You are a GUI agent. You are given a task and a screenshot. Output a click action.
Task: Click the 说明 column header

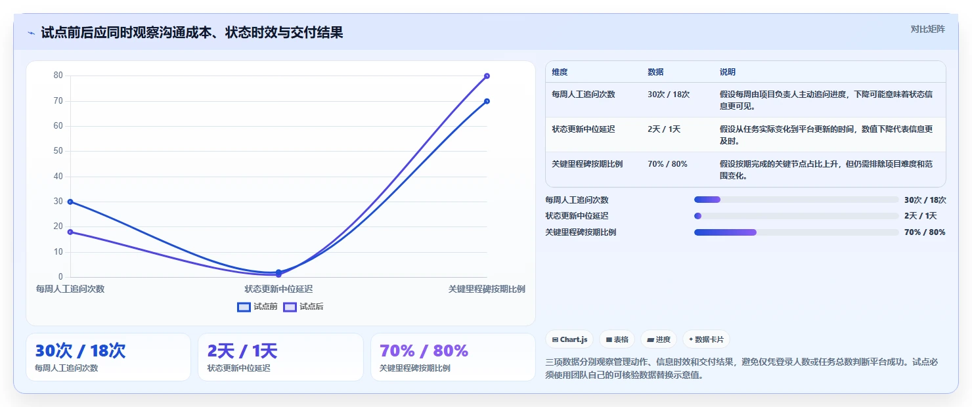tap(728, 72)
